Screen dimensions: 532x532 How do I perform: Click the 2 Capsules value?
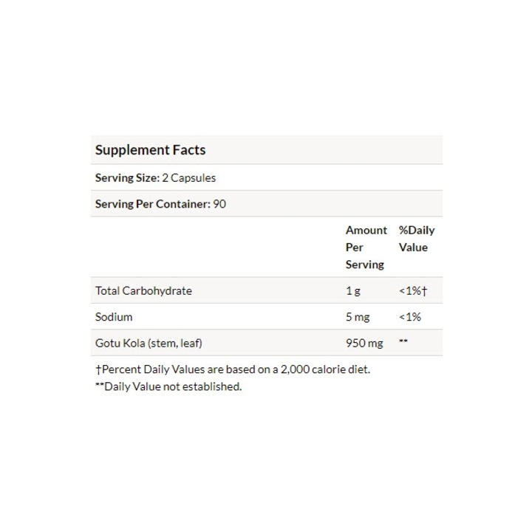click(x=189, y=178)
